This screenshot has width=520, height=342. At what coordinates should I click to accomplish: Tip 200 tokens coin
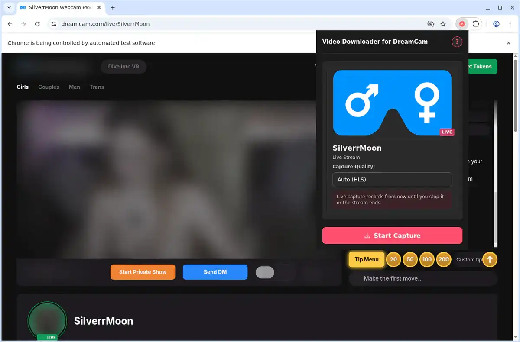(x=444, y=259)
